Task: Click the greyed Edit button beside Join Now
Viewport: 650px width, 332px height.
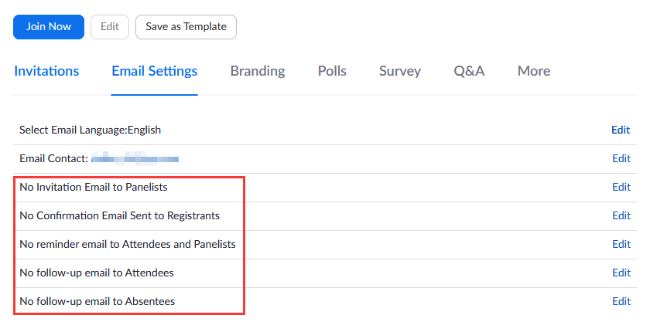Action: click(x=109, y=26)
